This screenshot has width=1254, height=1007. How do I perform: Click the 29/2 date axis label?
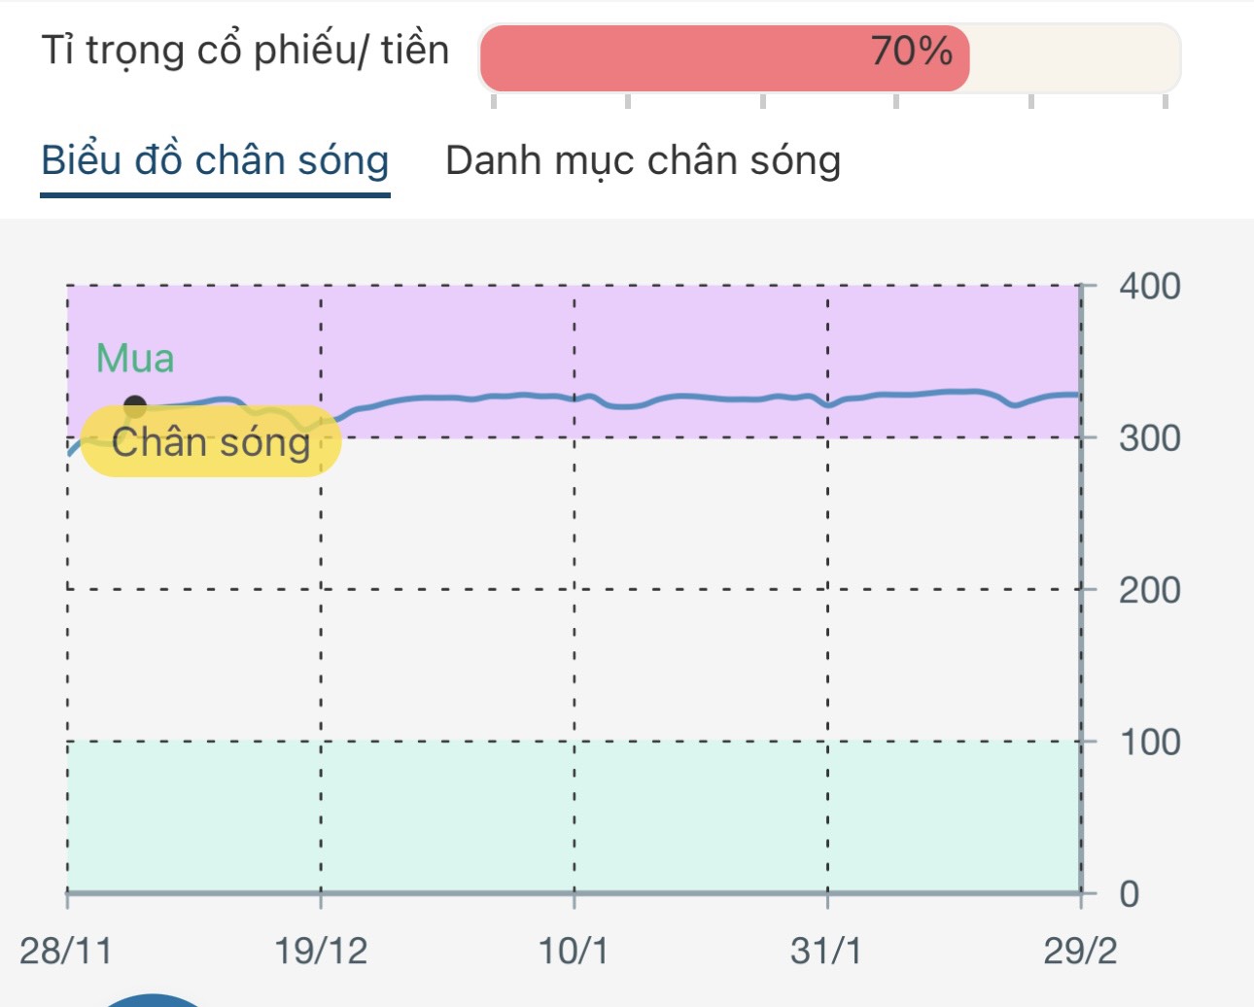point(1080,950)
